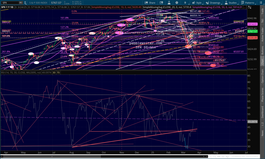
Task: Expand the SPX symbol dropdown arrow
Action: point(21,3)
